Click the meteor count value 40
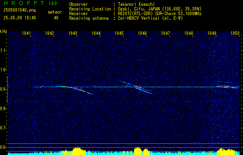 pyautogui.click(x=56, y=18)
